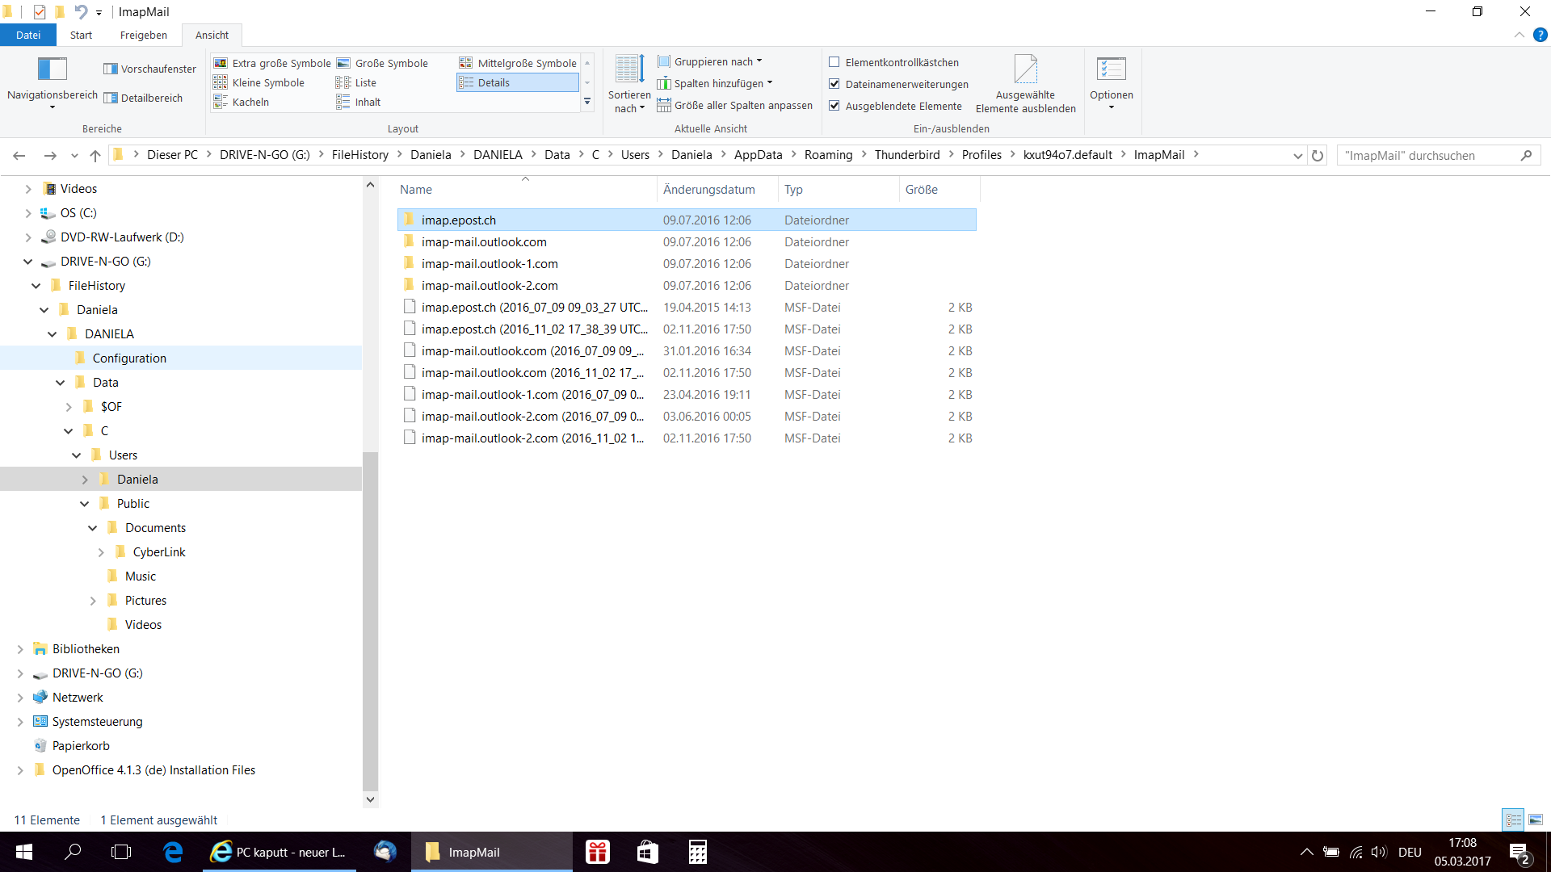Uncheck Dateinamenerweiterungen checkbox
Image resolution: width=1551 pixels, height=872 pixels.
coord(834,84)
